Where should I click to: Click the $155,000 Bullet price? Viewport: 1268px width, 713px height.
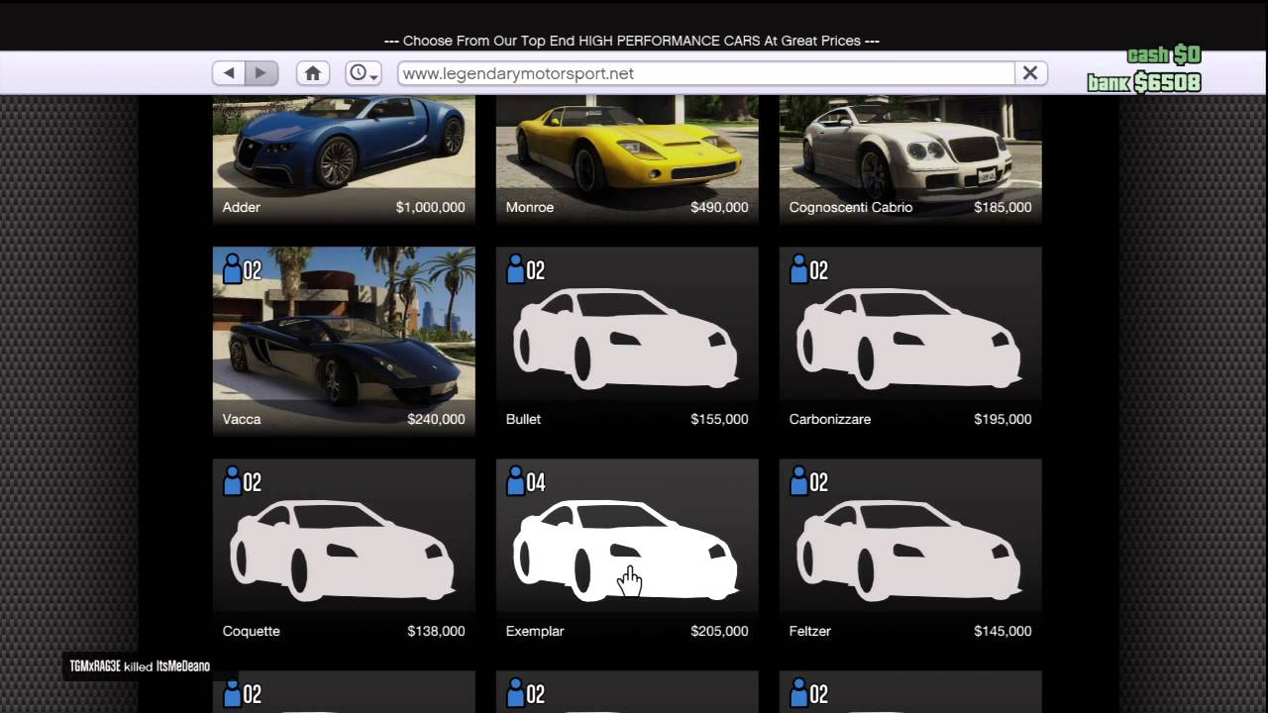(x=719, y=419)
